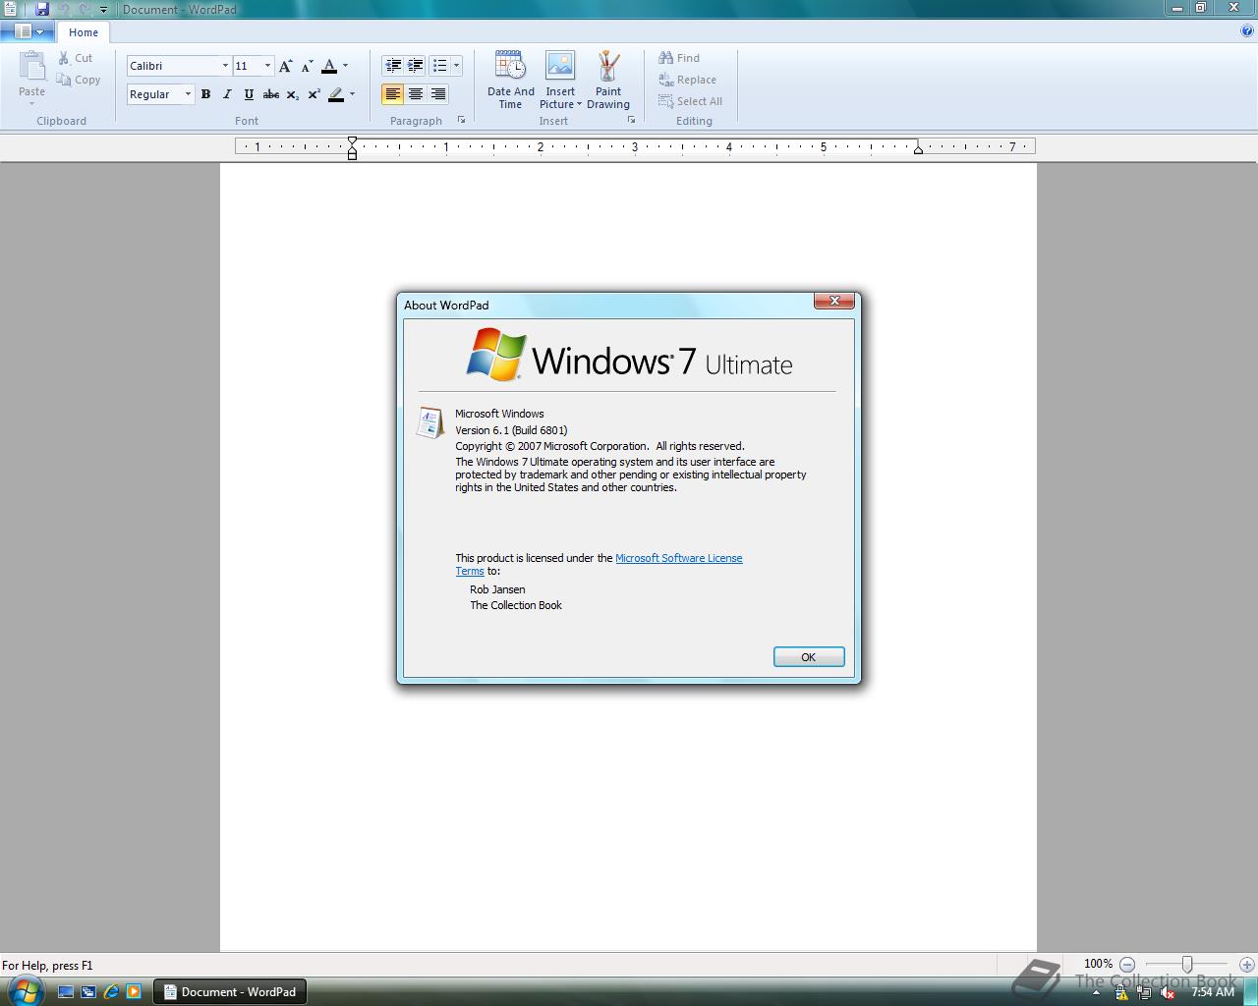1258x1006 pixels.
Task: Open the Calibri font family dropdown
Action: pos(225,66)
